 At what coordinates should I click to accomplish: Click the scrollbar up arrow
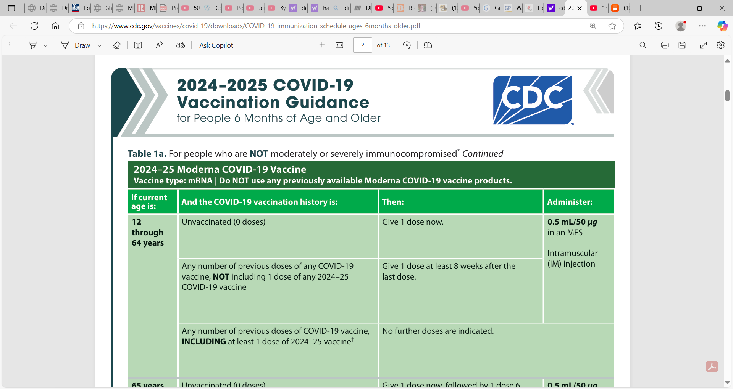(x=728, y=61)
